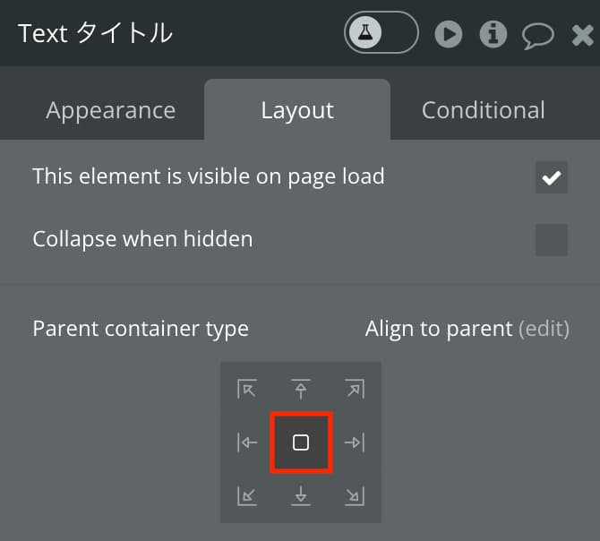Select the Layout tab
600x541 pixels.
[297, 110]
